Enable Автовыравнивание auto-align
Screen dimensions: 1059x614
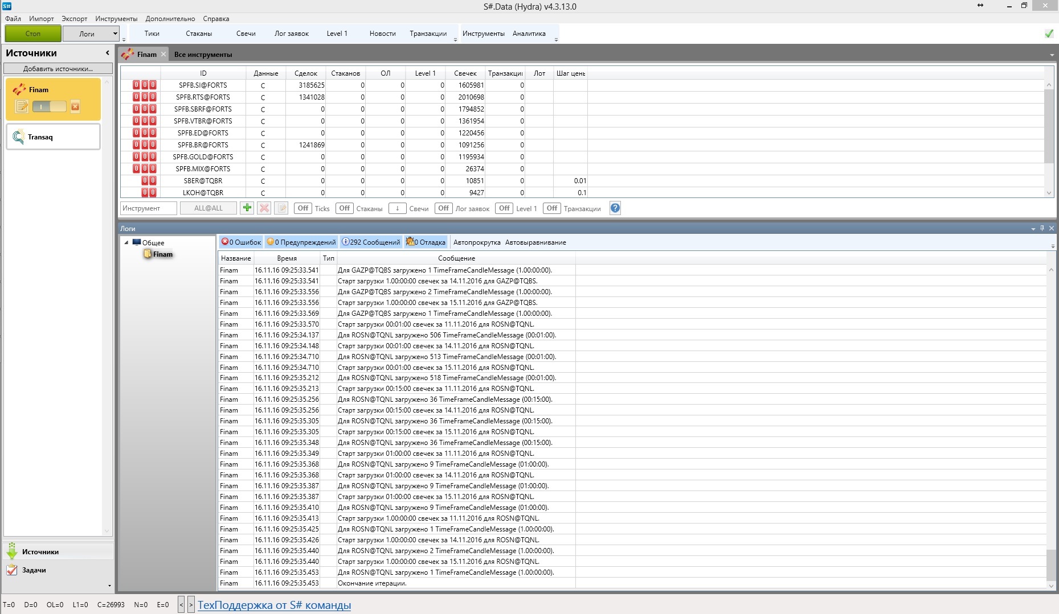pyautogui.click(x=535, y=242)
